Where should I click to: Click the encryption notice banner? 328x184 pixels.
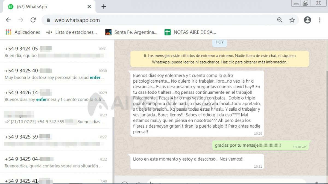(x=220, y=59)
